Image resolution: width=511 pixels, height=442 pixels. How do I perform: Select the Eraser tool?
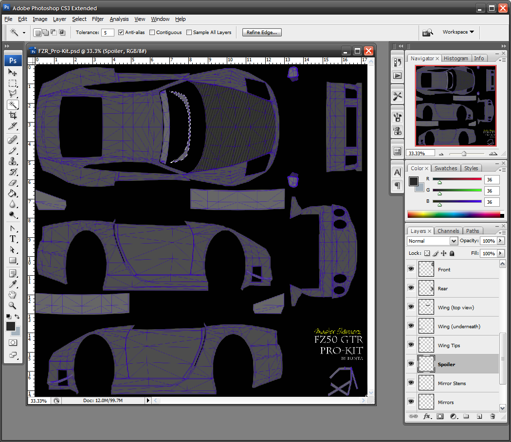pyautogui.click(x=13, y=183)
